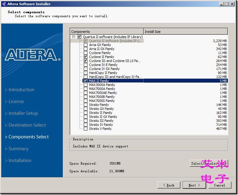Uncheck the top-level Quartus II software checkbox

(79, 37)
